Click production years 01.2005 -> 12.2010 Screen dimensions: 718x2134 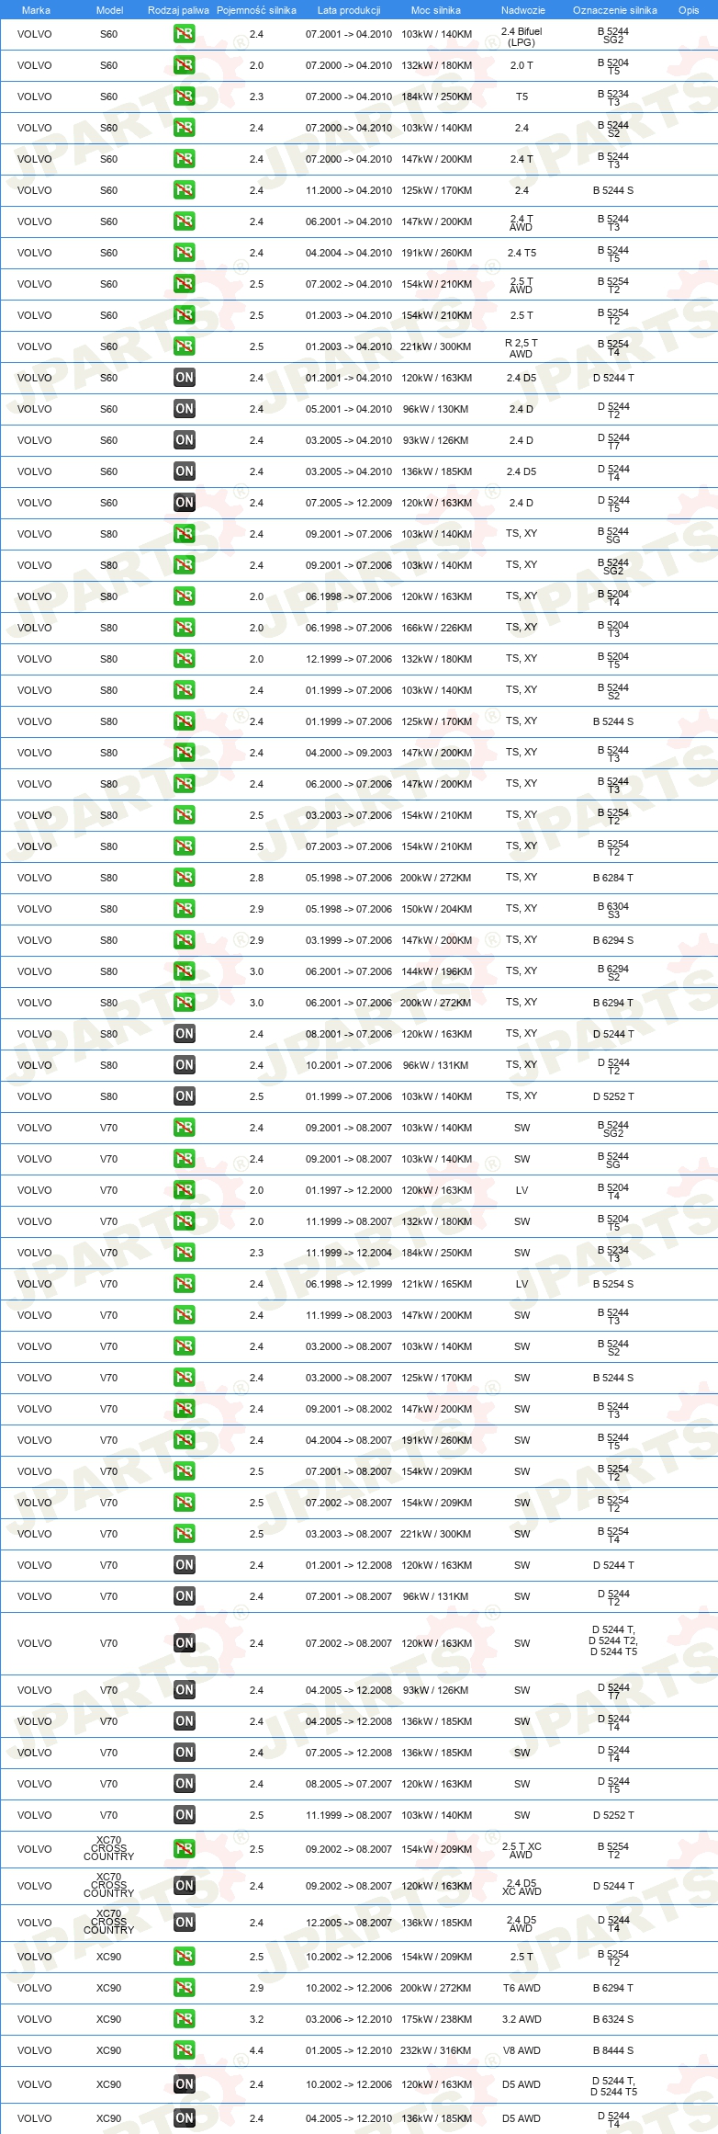(349, 2050)
